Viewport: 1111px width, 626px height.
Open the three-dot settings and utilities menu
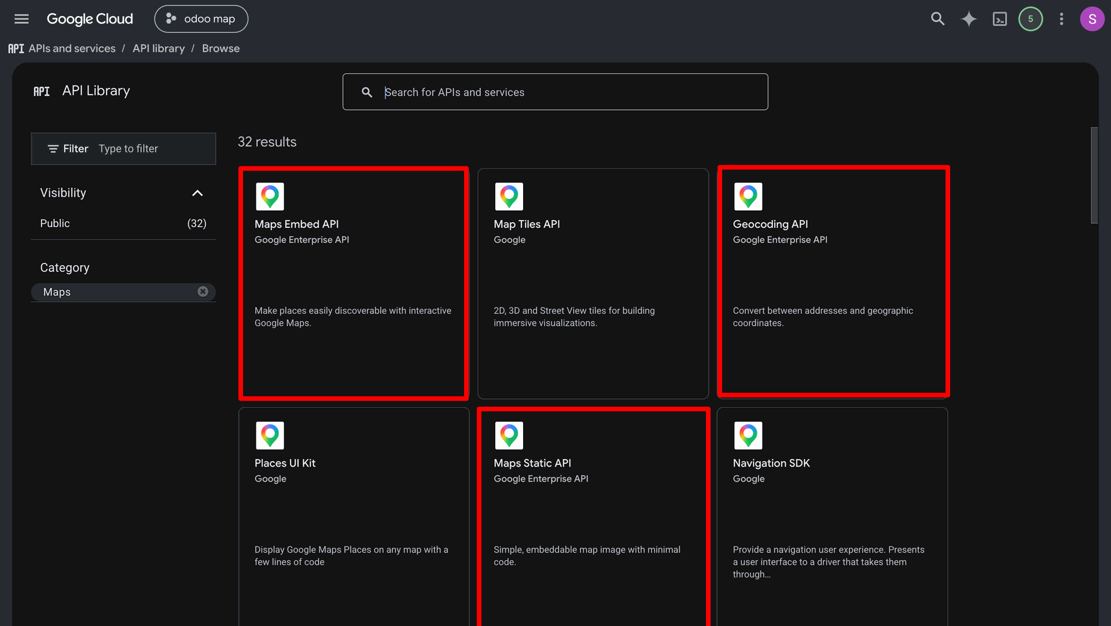coord(1061,19)
